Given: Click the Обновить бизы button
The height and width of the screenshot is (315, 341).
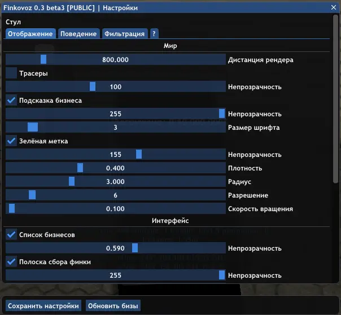Looking at the screenshot, I should pos(113,306).
